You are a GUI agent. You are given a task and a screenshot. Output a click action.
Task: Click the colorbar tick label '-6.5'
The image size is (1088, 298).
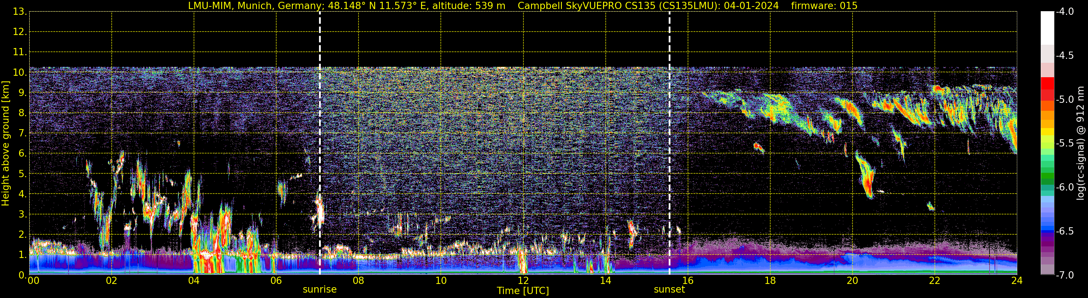click(1065, 231)
